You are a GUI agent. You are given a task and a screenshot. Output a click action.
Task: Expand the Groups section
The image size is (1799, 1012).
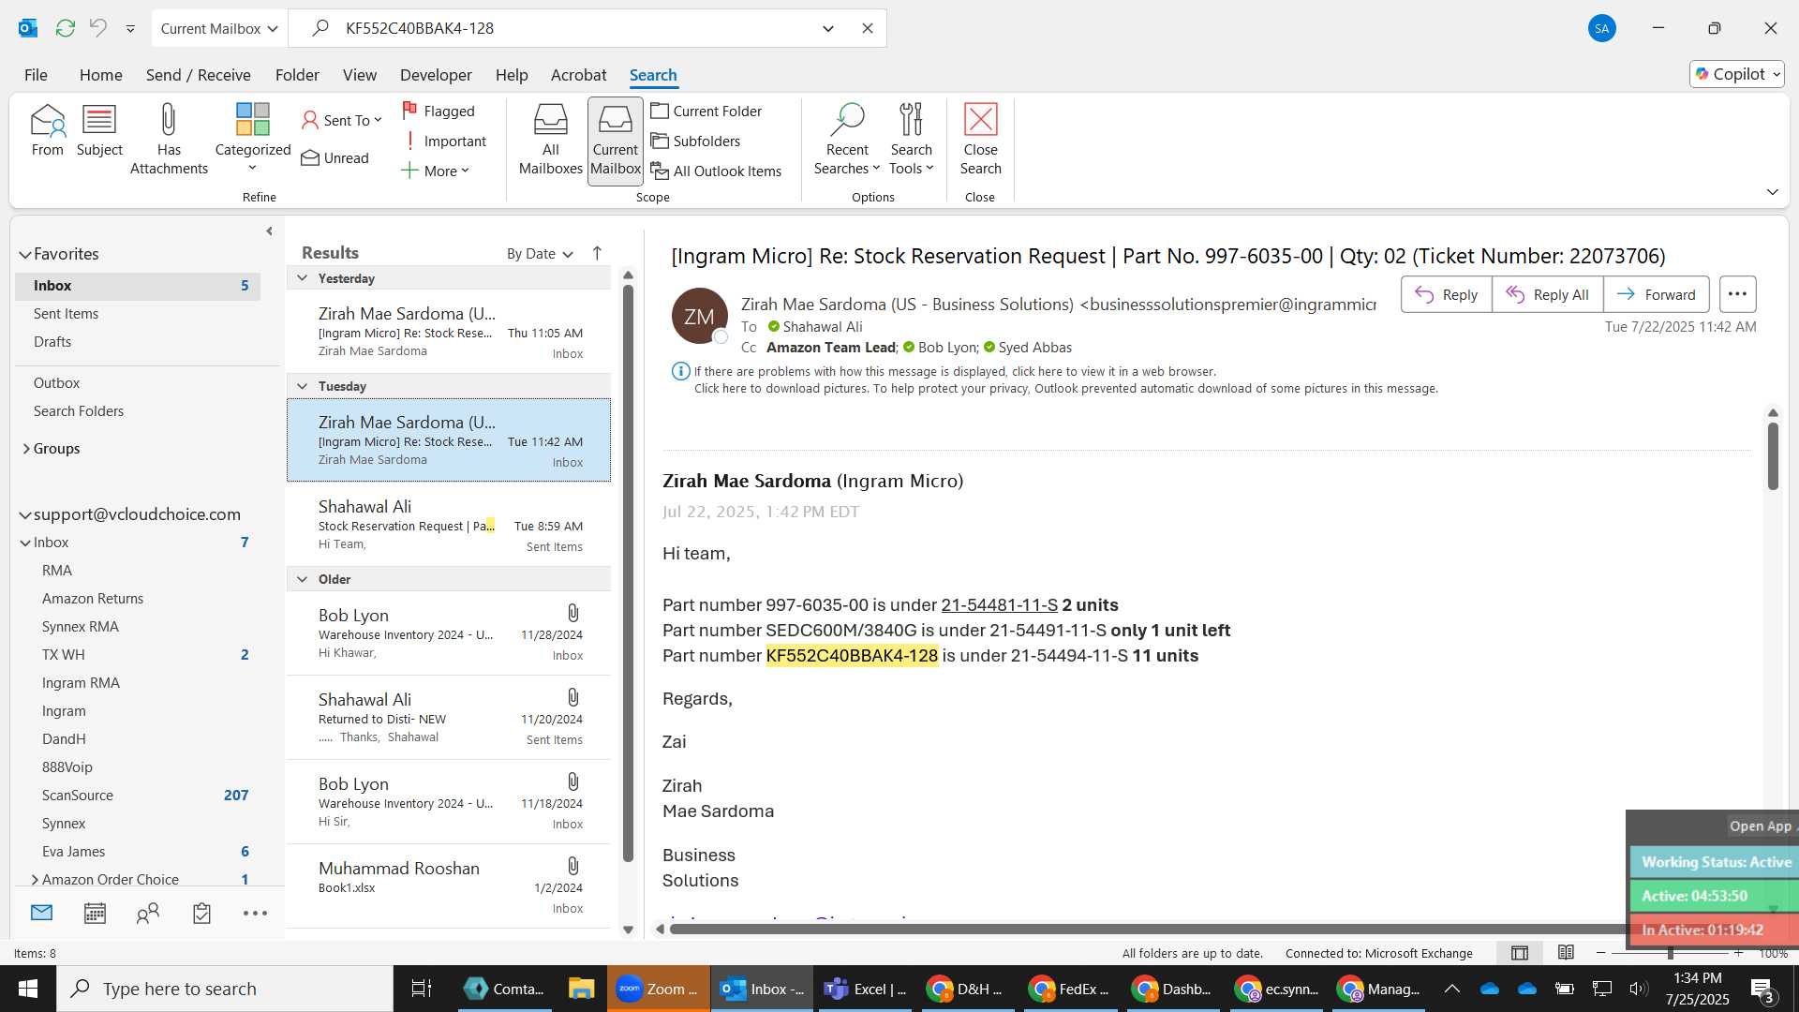click(x=25, y=449)
